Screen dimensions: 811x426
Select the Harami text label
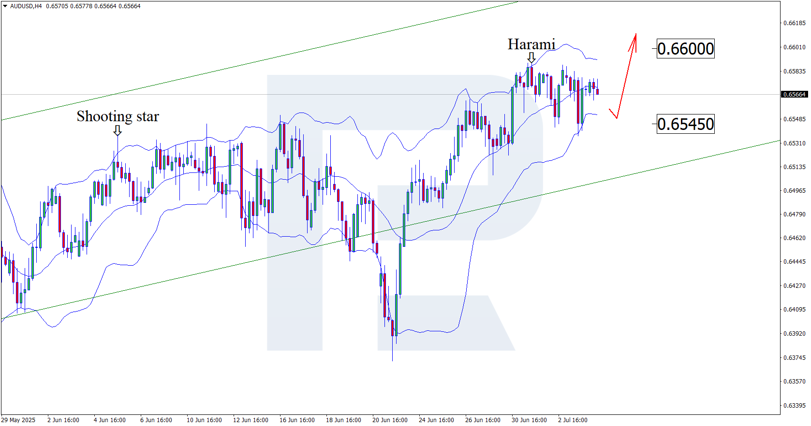pyautogui.click(x=531, y=44)
